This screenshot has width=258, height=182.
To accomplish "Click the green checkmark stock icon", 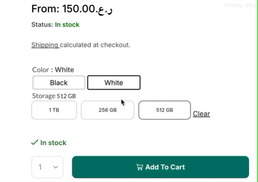I will tap(35, 143).
